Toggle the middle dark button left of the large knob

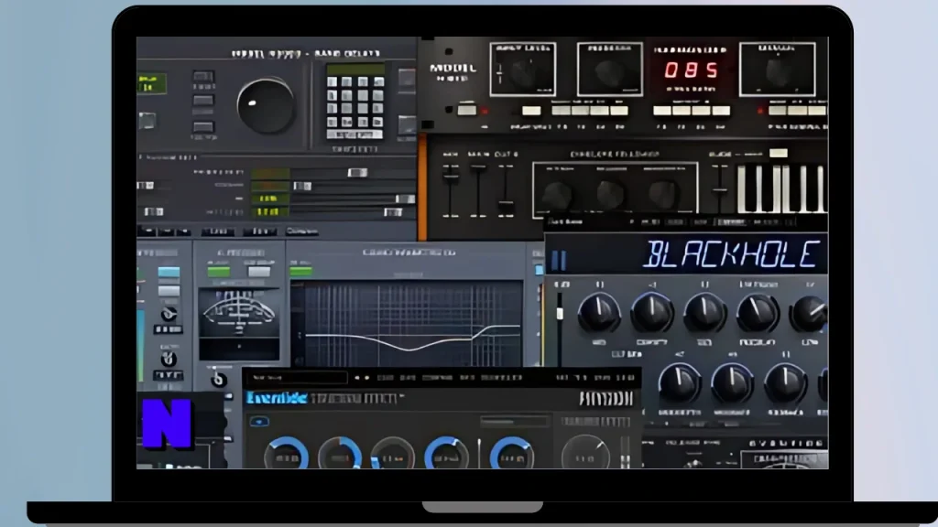click(203, 101)
